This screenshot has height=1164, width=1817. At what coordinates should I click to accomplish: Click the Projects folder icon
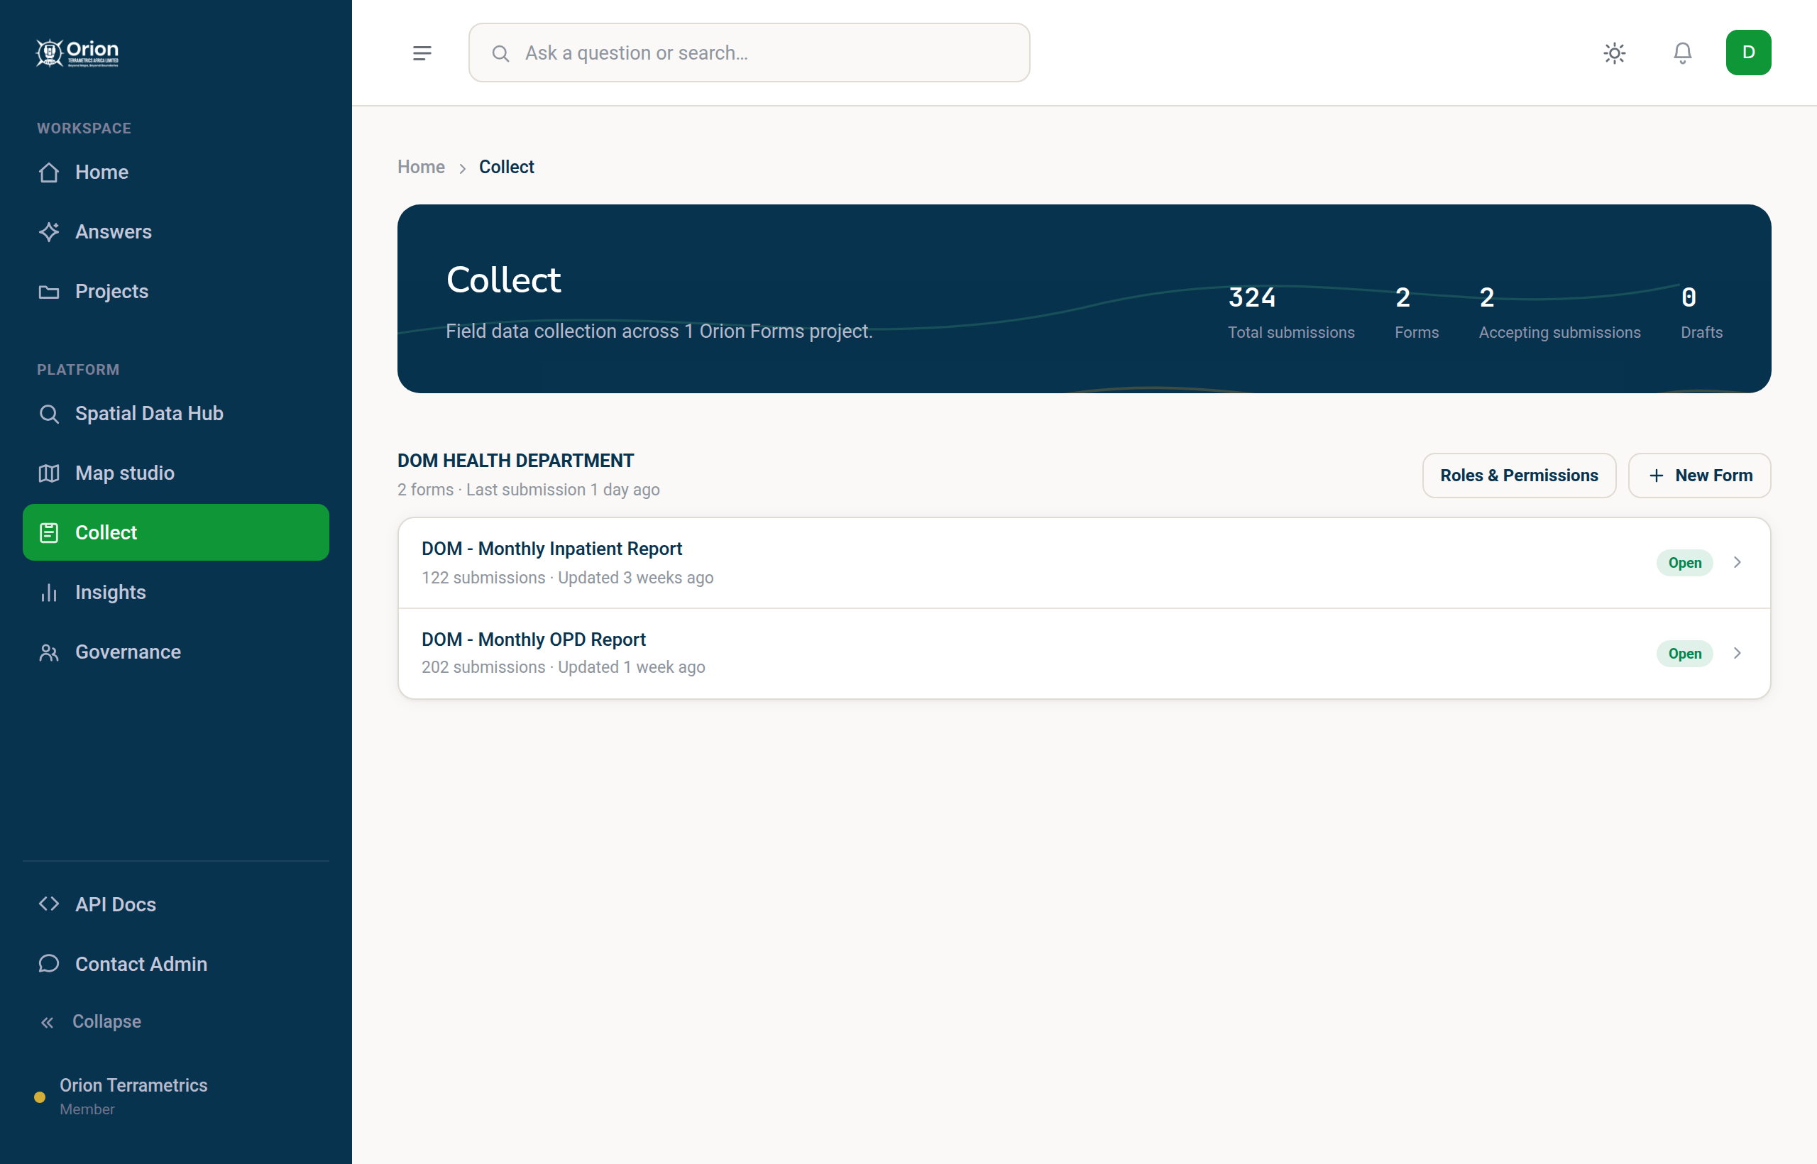(49, 292)
